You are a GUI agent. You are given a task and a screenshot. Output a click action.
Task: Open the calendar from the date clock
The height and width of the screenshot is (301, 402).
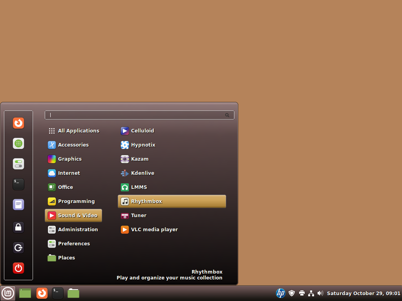pos(364,293)
